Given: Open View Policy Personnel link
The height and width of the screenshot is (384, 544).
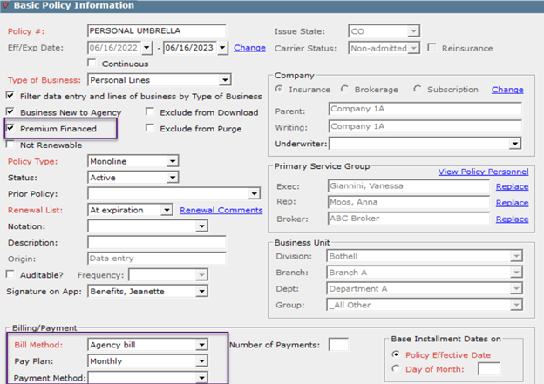Looking at the screenshot, I should pos(483,172).
